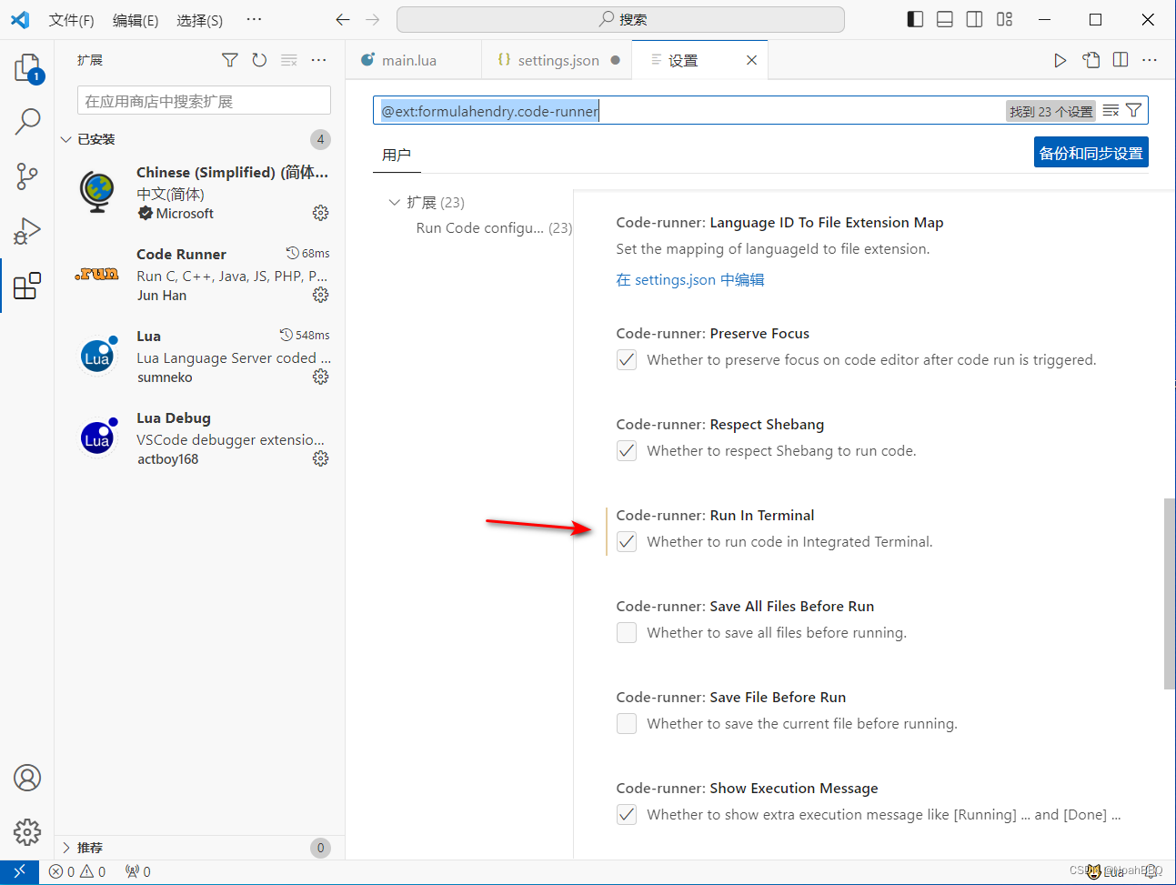
Task: Uncheck Respect Shebang setting
Action: pos(627,450)
